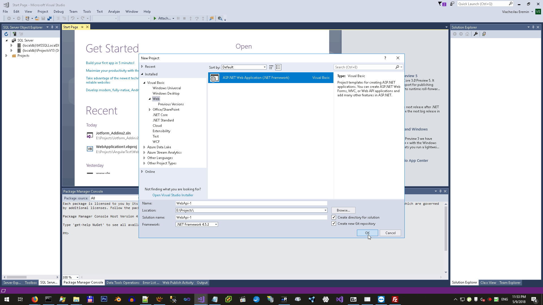Switch templates to small icons view
Image resolution: width=543 pixels, height=305 pixels.
(271, 67)
